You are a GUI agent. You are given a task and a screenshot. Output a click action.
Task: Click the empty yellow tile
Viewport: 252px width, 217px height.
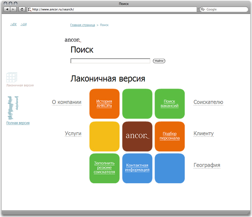(x=104, y=136)
